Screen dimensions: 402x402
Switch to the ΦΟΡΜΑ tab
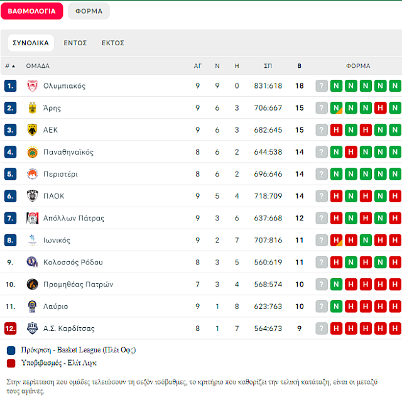pos(89,11)
